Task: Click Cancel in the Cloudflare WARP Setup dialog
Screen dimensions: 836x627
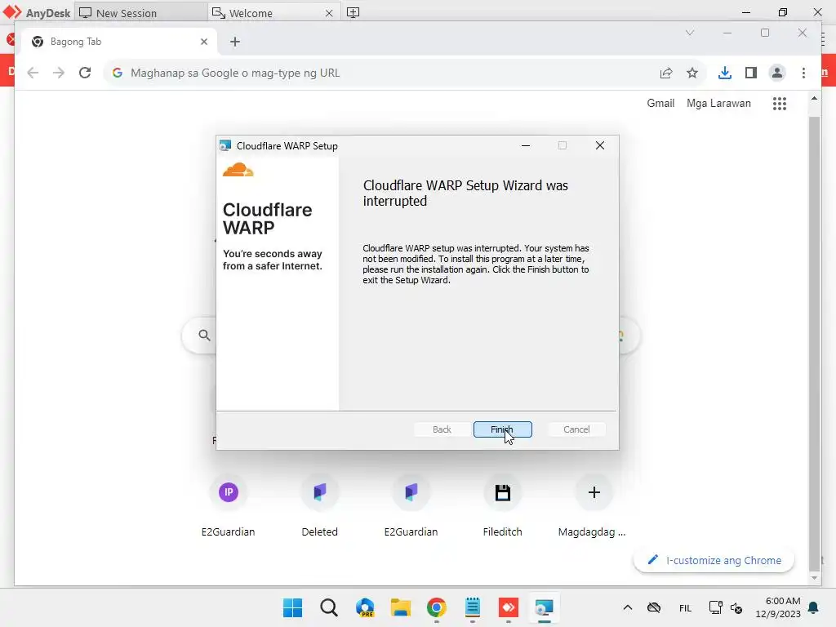Action: coord(576,429)
